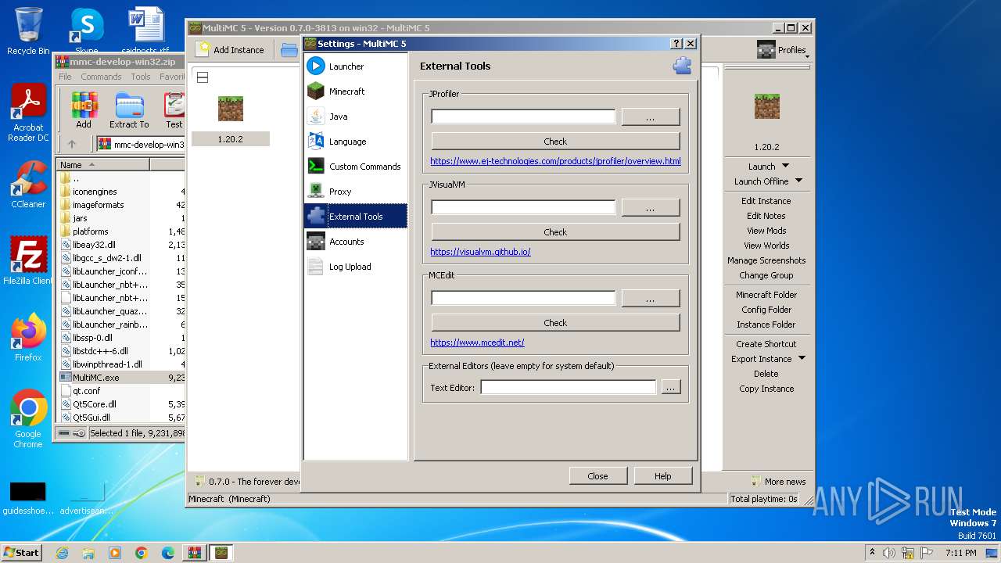Click Edit Instance in MultiMC

[x=766, y=201]
